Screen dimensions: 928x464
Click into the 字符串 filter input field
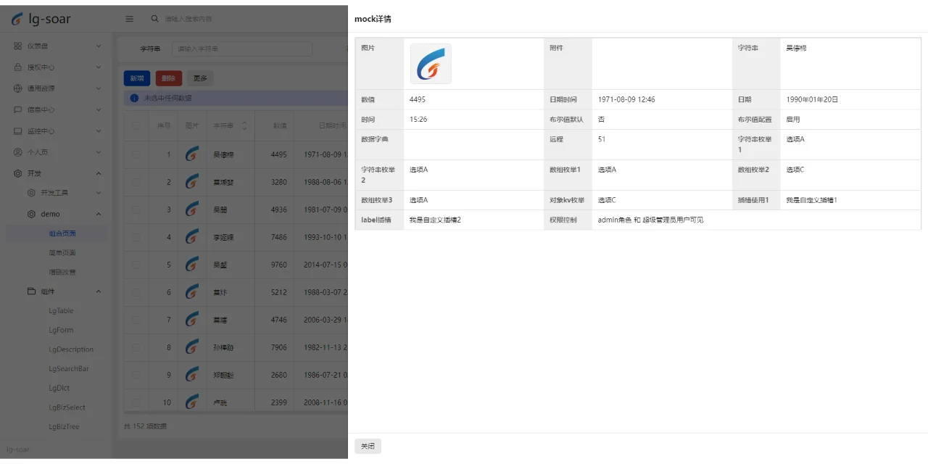242,49
